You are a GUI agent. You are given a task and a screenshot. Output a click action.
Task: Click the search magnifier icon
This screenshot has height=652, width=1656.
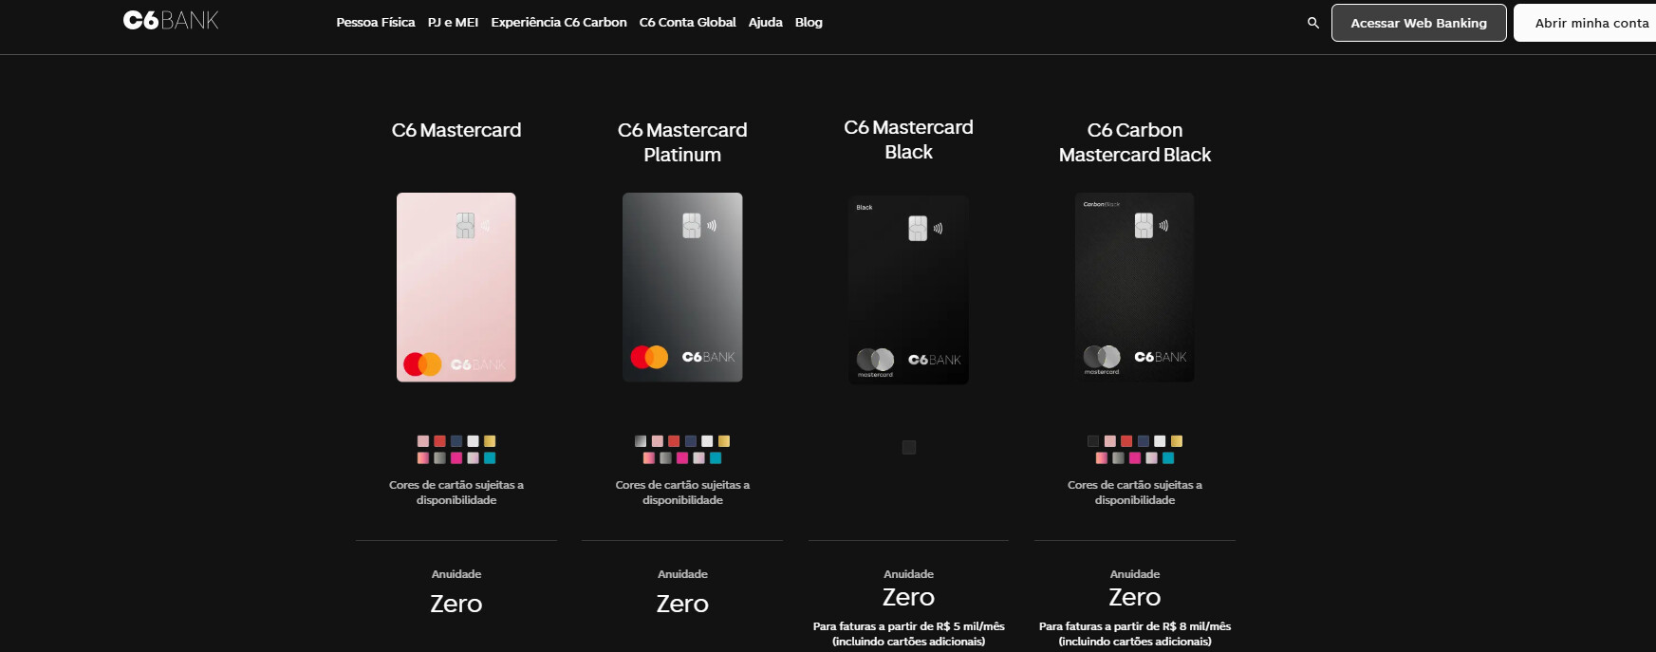[1312, 23]
